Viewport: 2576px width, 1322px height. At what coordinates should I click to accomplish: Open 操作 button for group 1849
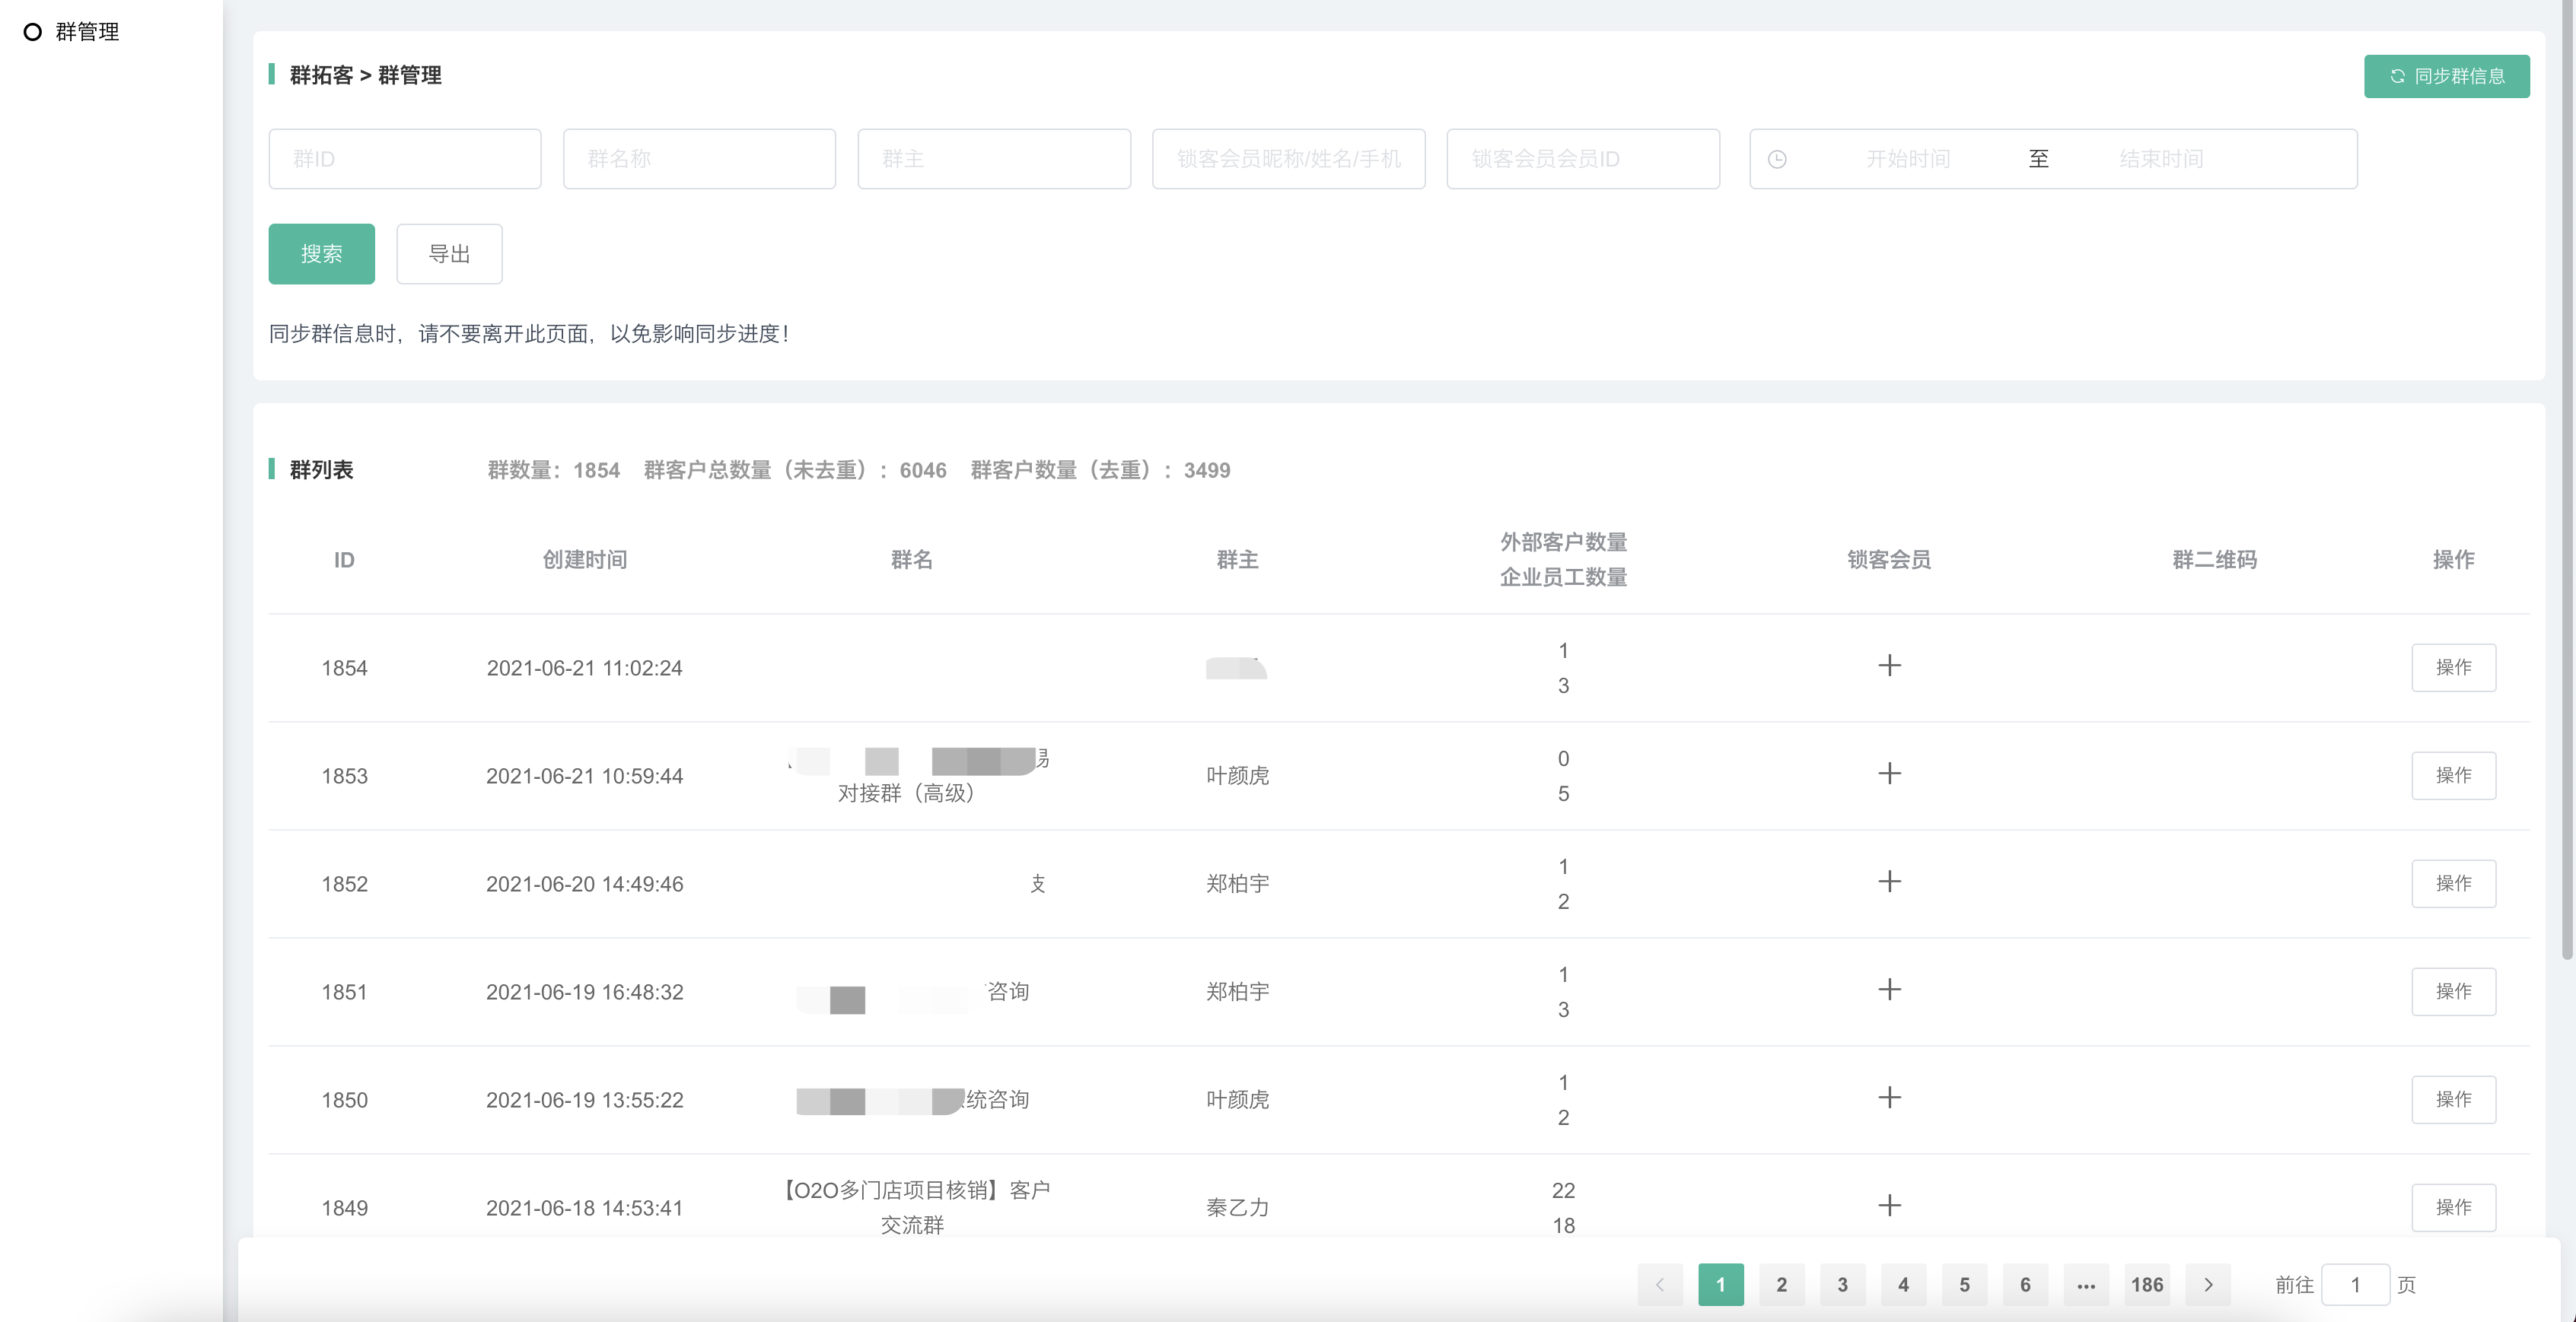point(2453,1207)
